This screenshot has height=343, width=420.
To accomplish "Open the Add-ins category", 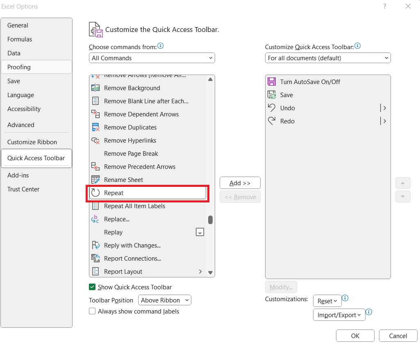I will (36, 175).
